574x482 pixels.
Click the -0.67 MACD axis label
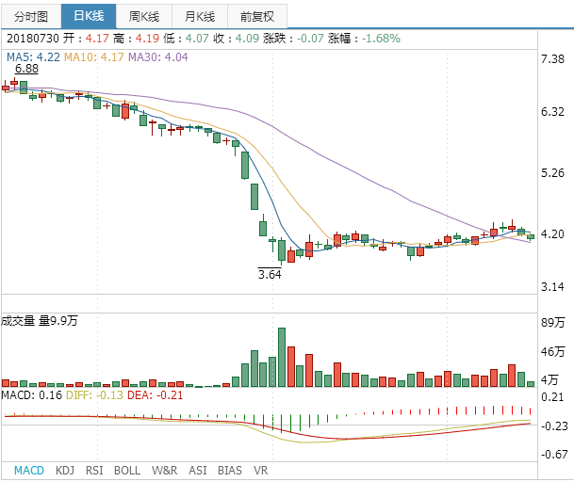(x=554, y=454)
